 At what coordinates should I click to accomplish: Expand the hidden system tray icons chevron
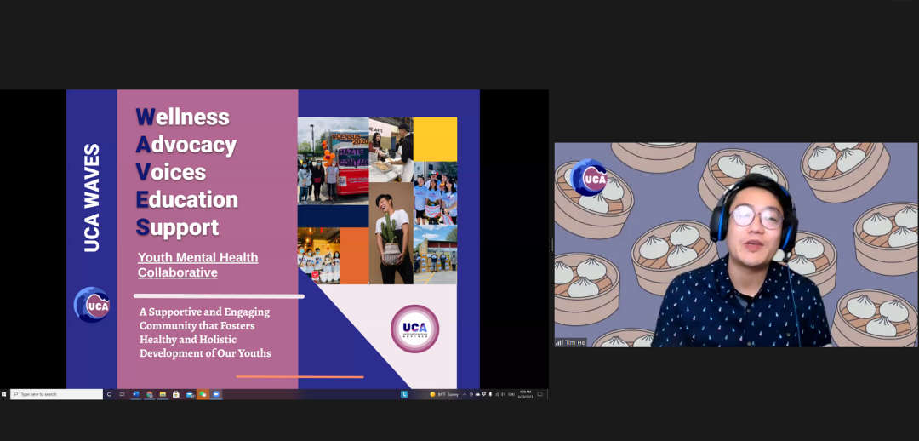[465, 394]
